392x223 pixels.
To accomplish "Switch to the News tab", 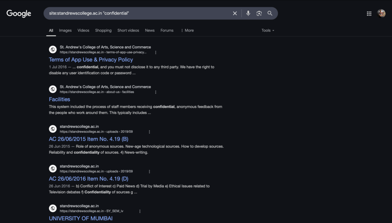I will point(150,31).
